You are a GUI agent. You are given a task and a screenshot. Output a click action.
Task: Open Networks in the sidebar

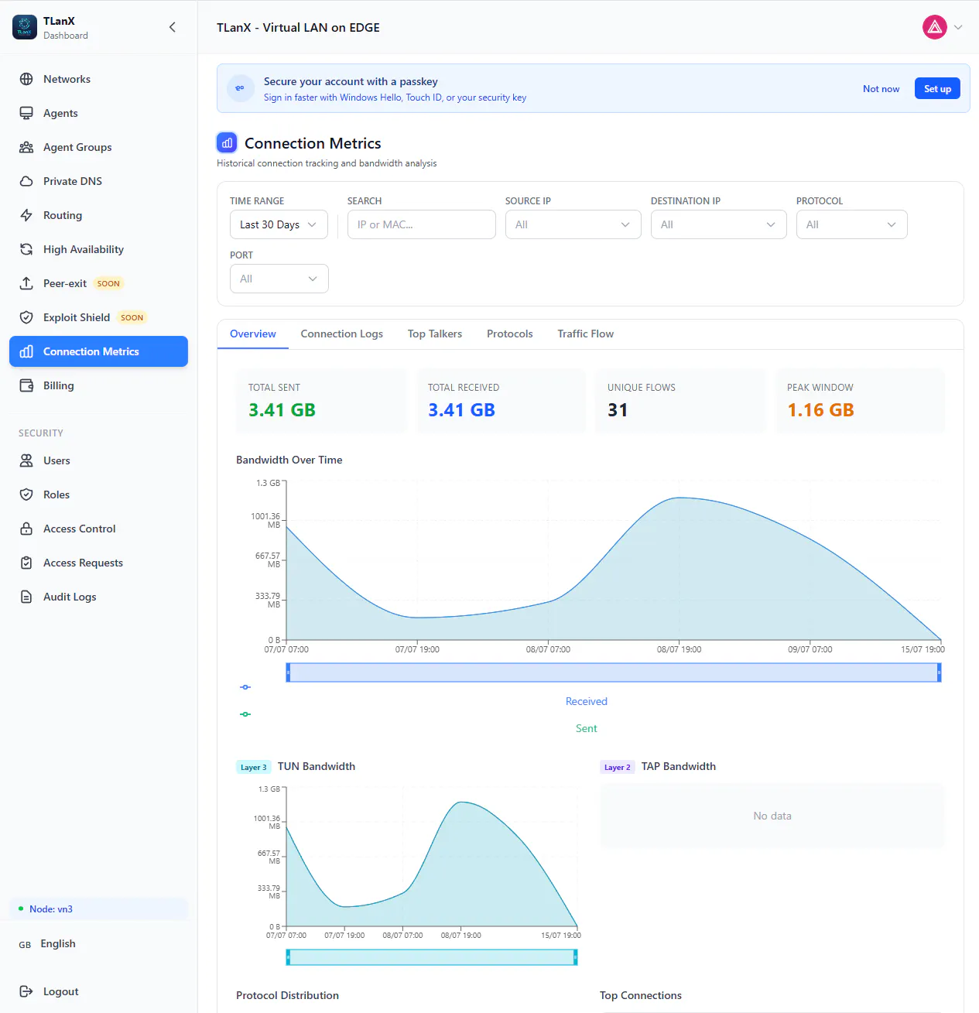(98, 79)
